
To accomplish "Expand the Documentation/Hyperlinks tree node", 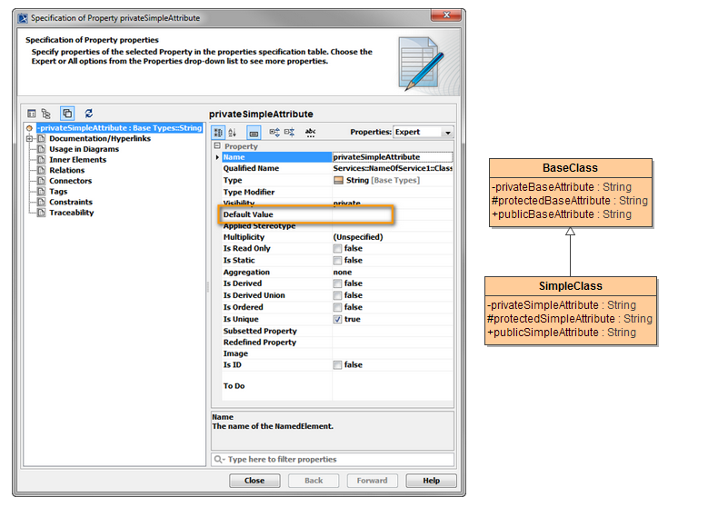I will pos(29,139).
